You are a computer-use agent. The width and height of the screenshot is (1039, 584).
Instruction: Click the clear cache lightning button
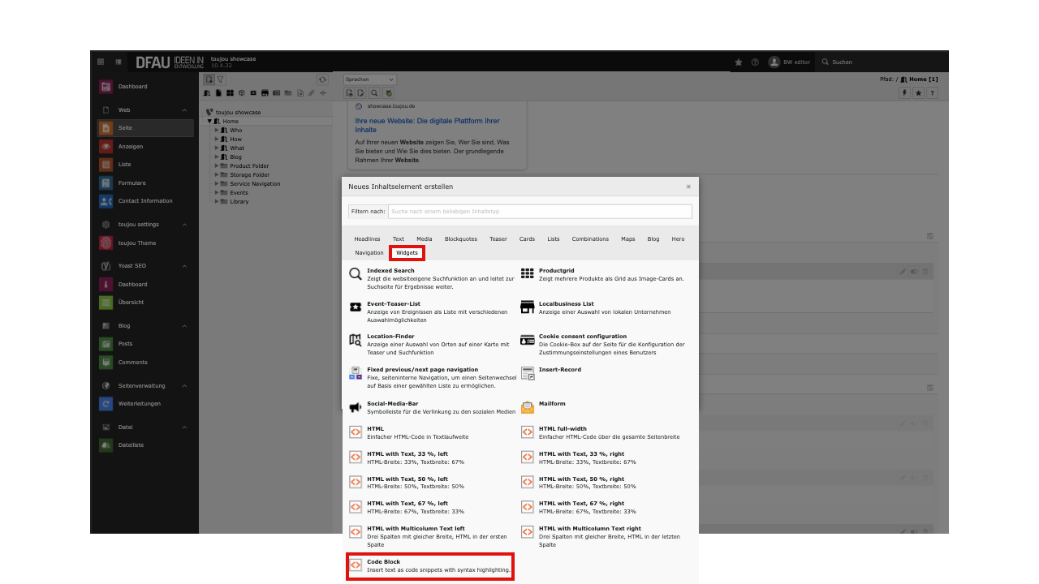904,93
